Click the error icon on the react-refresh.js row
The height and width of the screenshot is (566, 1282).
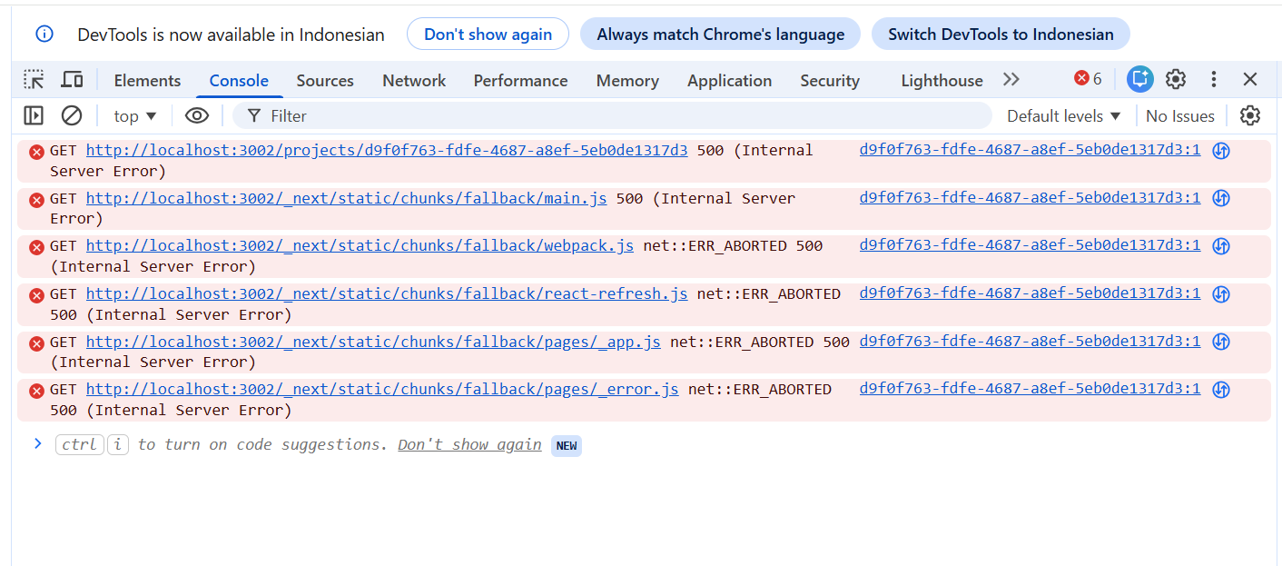[x=36, y=295]
